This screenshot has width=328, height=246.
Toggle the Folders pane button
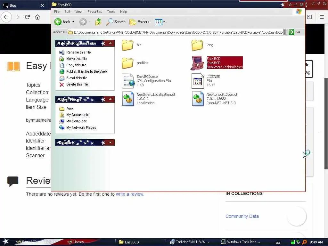(139, 22)
